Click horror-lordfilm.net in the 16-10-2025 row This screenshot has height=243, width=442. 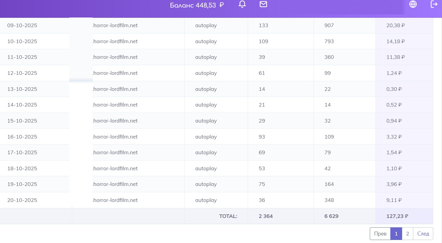[115, 137]
